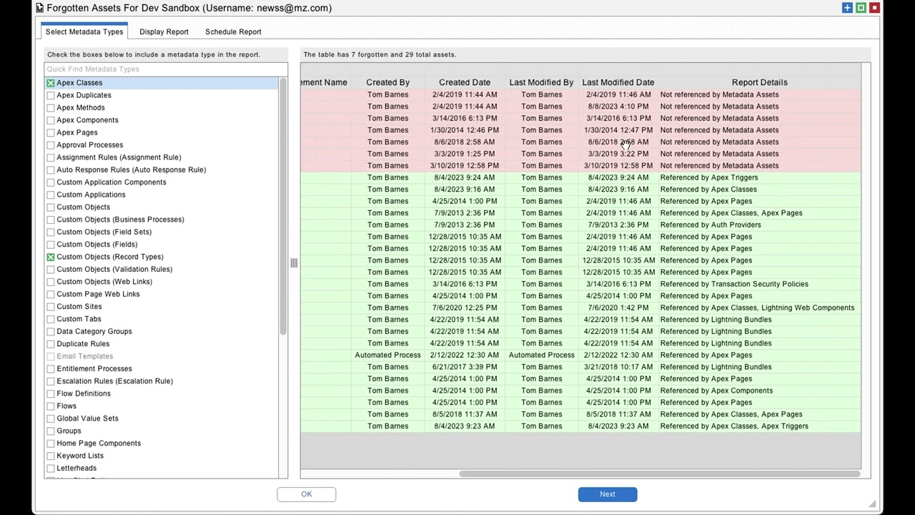Viewport: 915px width, 515px height.
Task: Select Entitlement Processes item
Action: click(94, 369)
